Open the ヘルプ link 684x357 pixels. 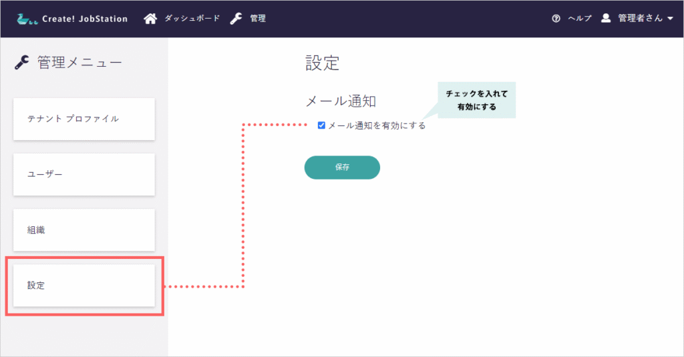tap(579, 19)
